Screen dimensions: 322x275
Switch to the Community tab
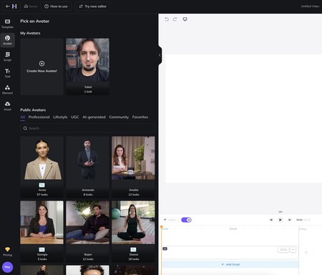click(119, 117)
